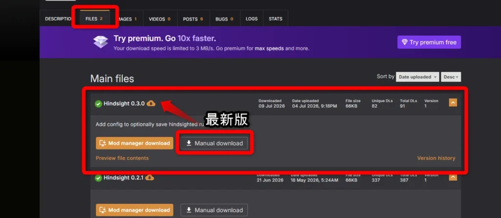
Task: Open the Date uploaded sort dropdown
Action: point(418,77)
